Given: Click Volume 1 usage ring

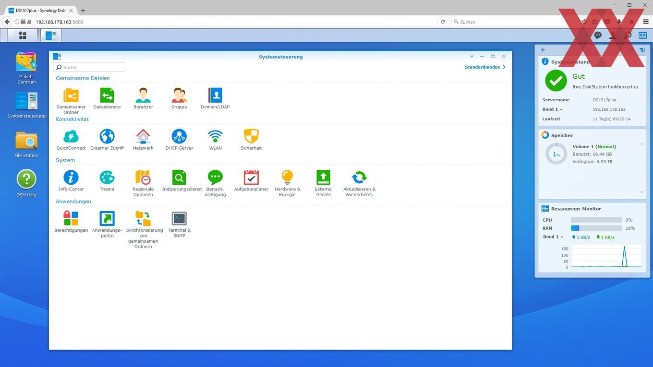Looking at the screenshot, I should 556,154.
